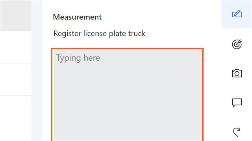Click the word 'truck' in the description
The height and width of the screenshot is (141, 252).
point(137,33)
